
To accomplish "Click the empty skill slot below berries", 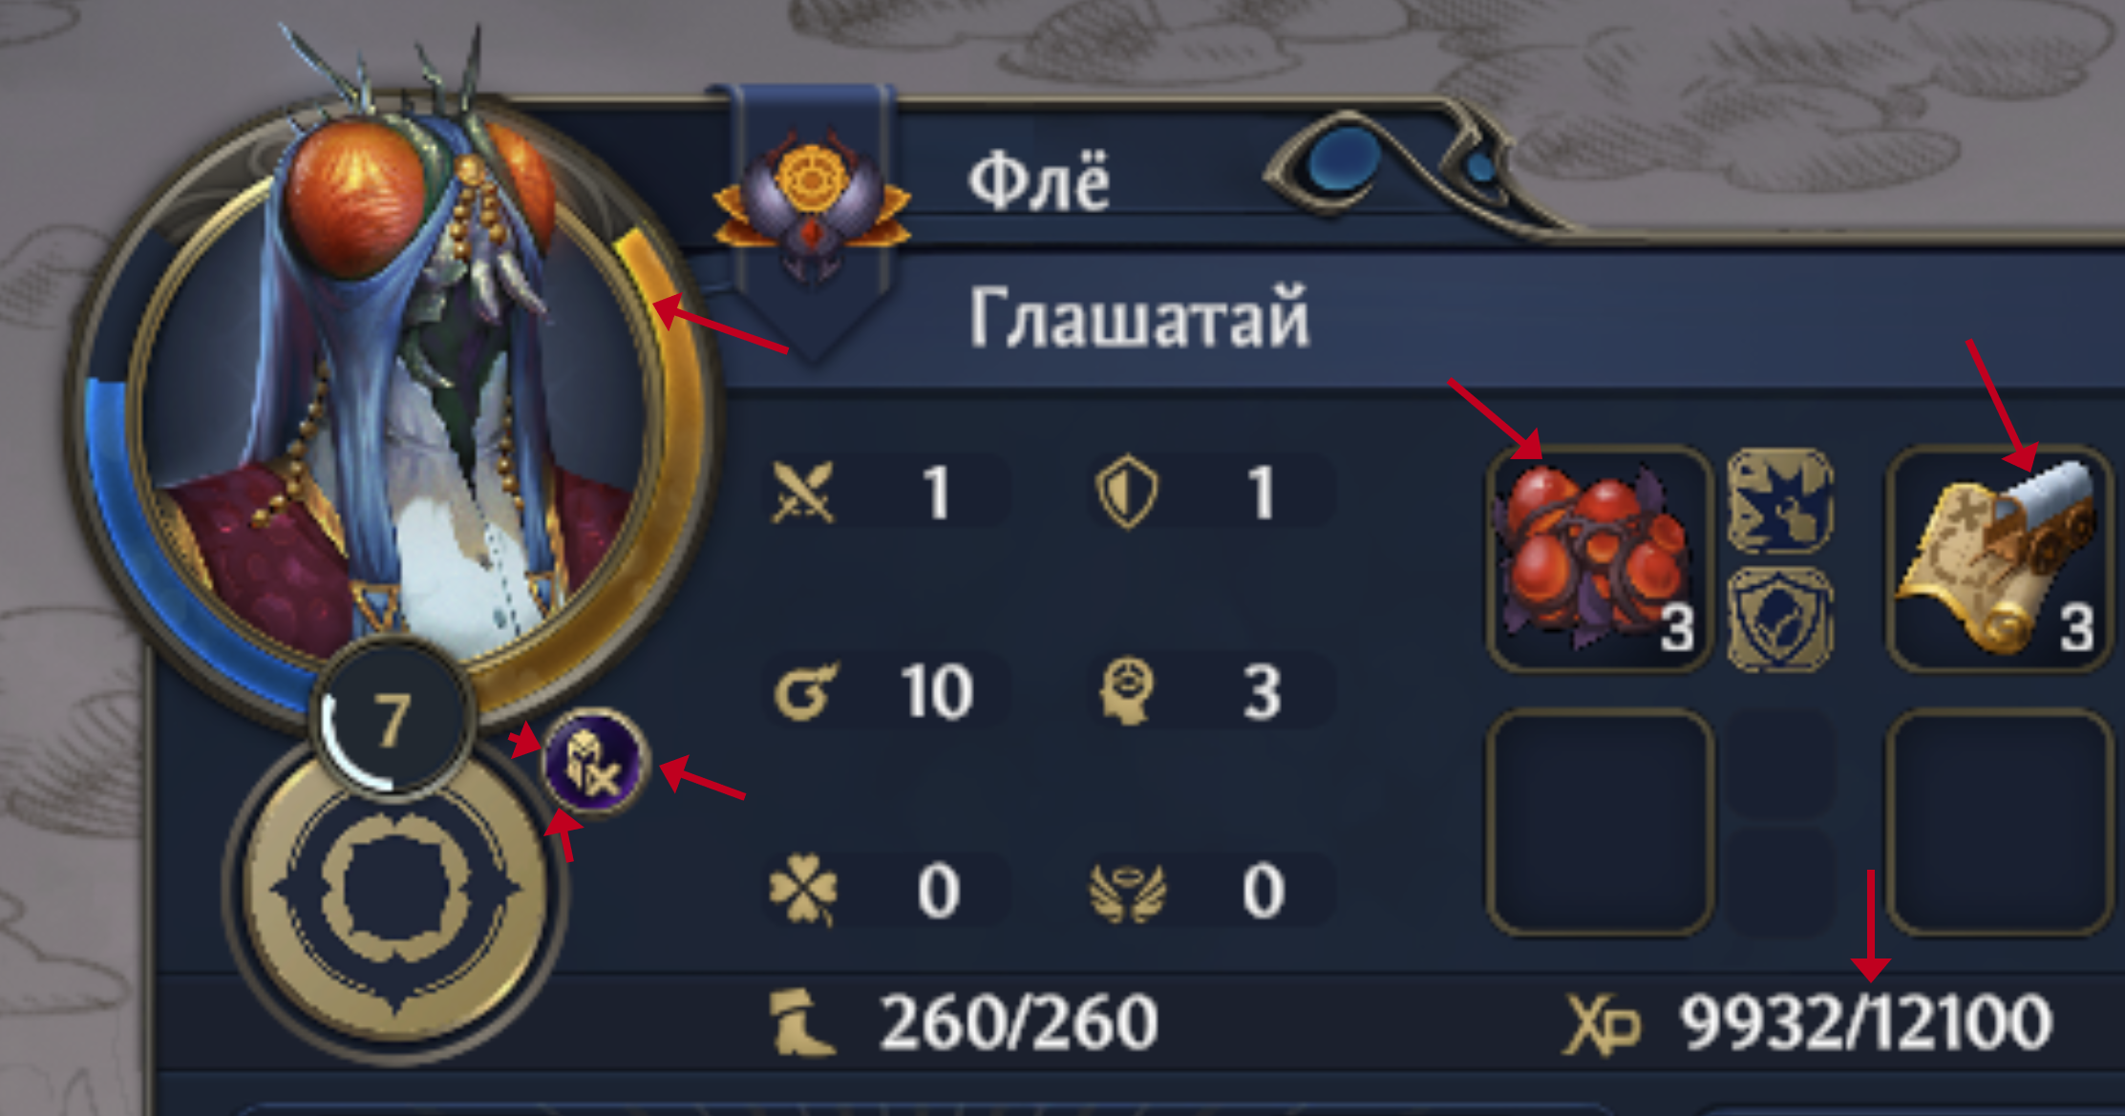I will 1599,823.
